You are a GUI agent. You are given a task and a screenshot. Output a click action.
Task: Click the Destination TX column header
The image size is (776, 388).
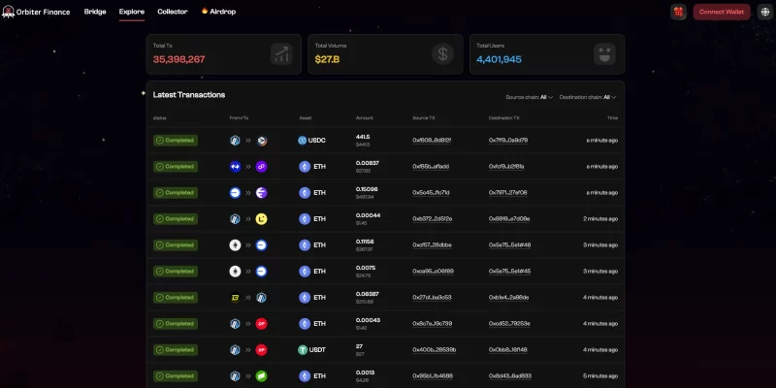pyautogui.click(x=503, y=118)
